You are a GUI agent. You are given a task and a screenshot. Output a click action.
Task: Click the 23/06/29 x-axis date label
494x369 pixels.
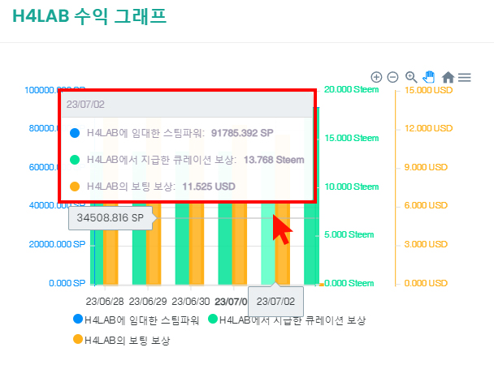point(147,302)
